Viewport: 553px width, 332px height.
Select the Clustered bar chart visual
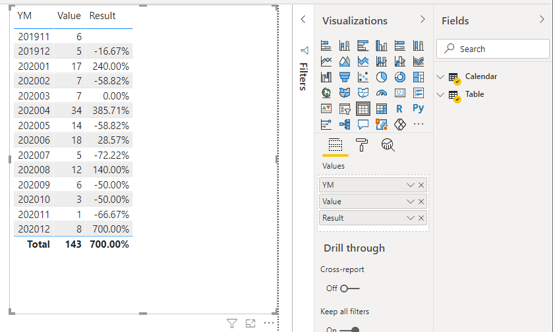coord(363,45)
